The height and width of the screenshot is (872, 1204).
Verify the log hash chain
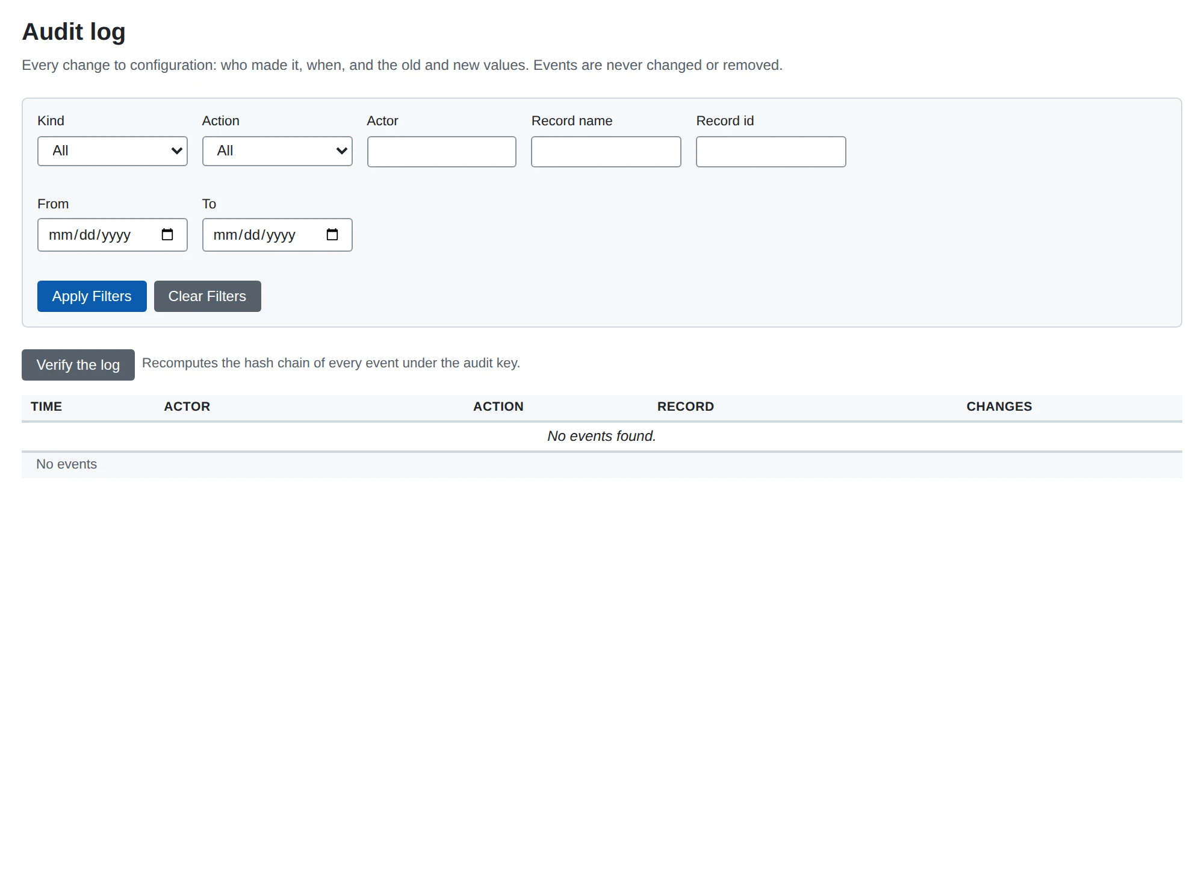point(78,365)
